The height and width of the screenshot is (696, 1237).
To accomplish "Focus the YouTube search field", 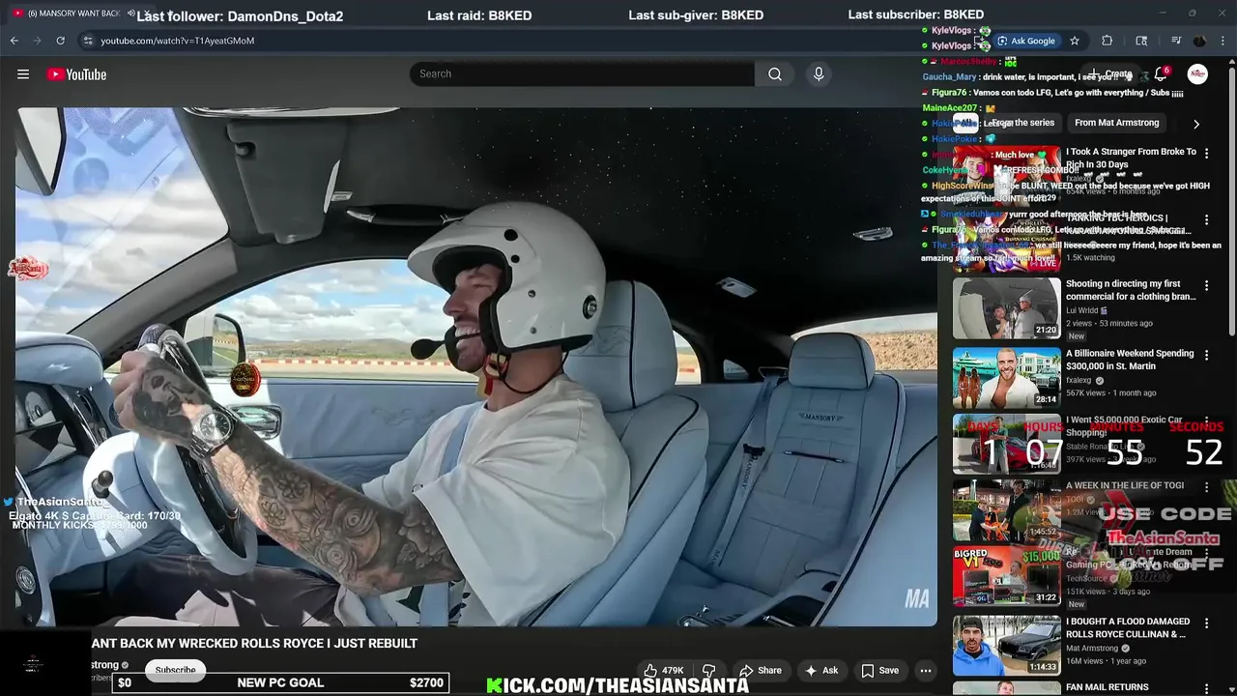I will 583,74.
